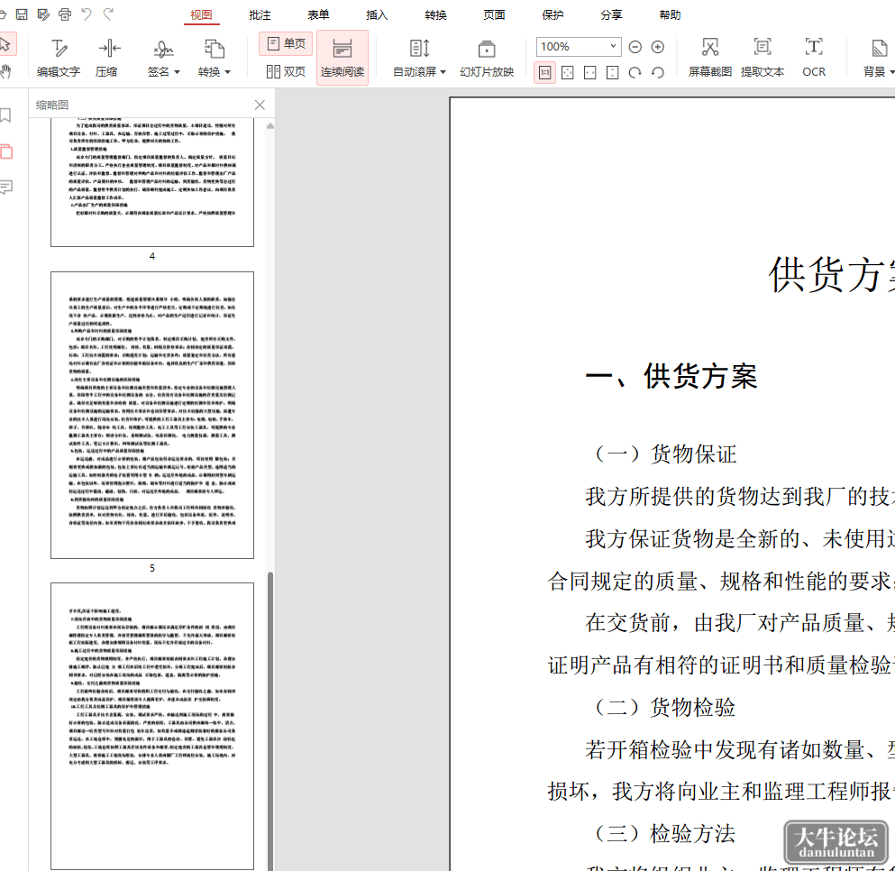Toggle the fit height view button
The width and height of the screenshot is (895, 871).
click(x=613, y=72)
